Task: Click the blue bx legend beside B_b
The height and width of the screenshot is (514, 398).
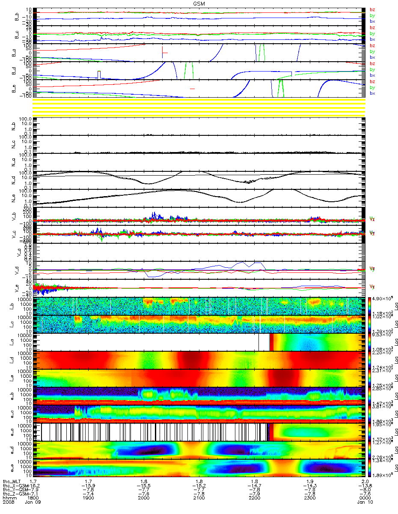Action: 372,21
